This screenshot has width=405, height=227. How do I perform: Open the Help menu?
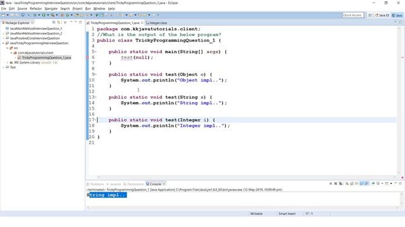tap(111, 8)
